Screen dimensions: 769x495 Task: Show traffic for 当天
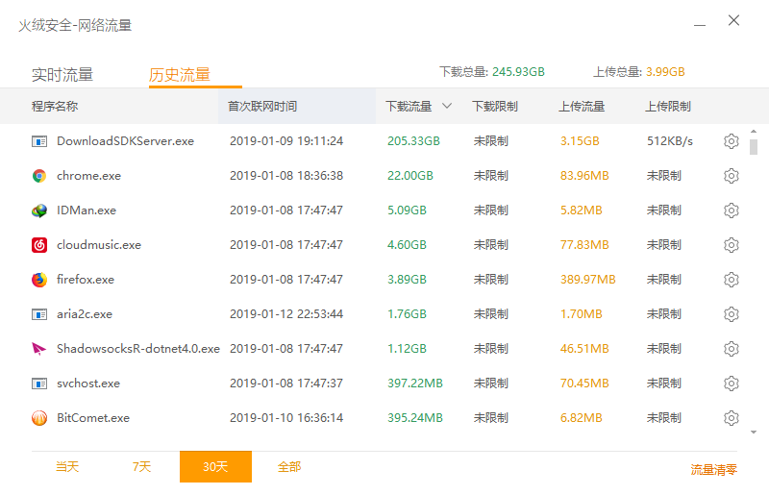(x=67, y=467)
